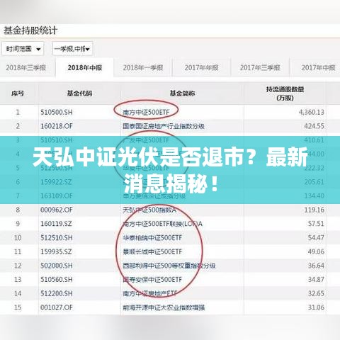Click the share value 54.47
This screenshot has width=340, height=340.
[316, 237]
